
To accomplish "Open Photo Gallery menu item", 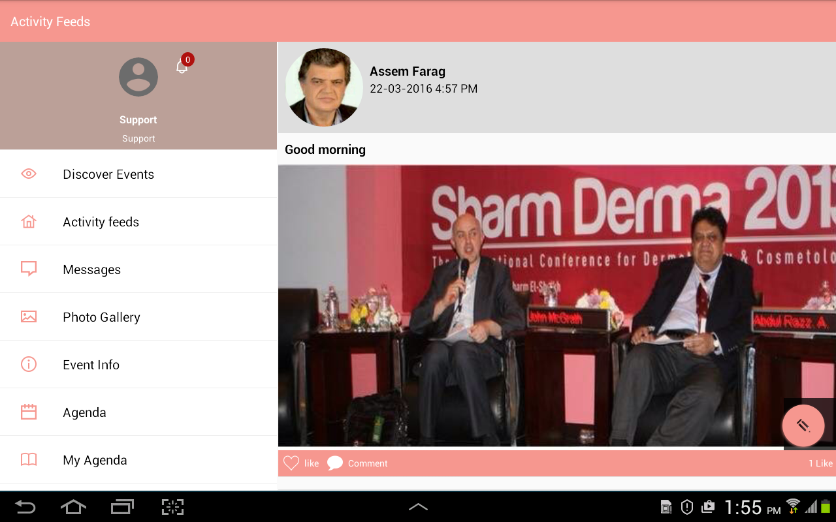I will pyautogui.click(x=138, y=317).
